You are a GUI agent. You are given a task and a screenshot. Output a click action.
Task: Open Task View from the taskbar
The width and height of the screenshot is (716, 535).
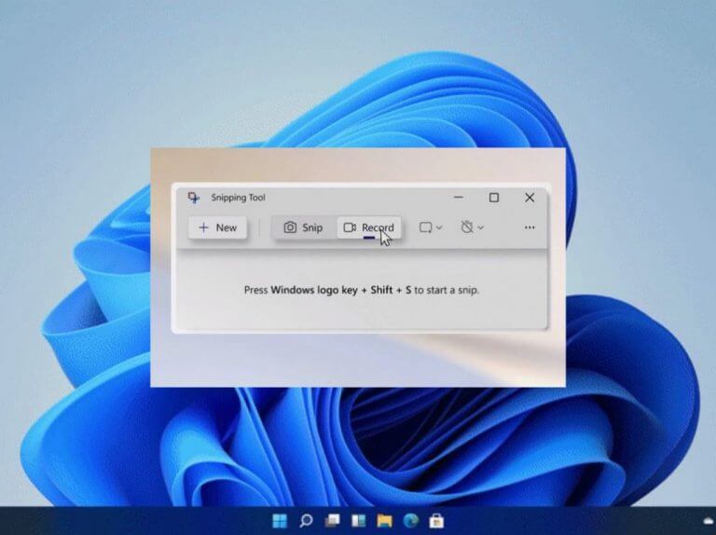(332, 520)
